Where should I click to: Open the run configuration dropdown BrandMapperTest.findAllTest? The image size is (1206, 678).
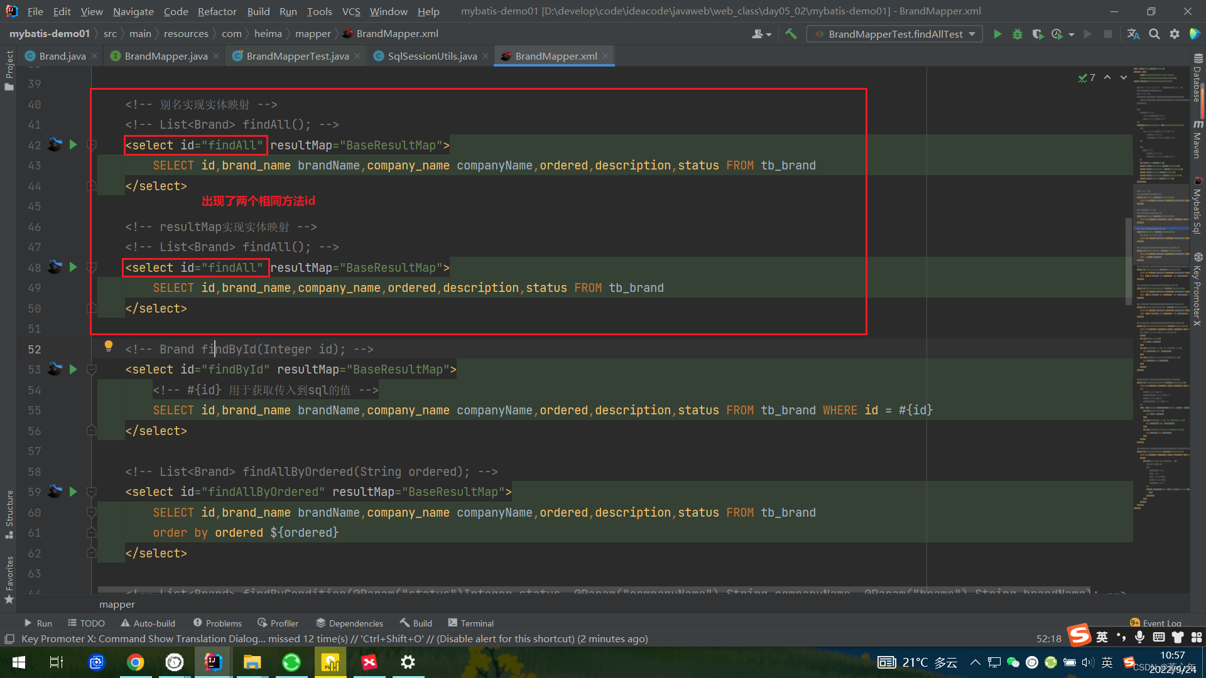point(895,34)
